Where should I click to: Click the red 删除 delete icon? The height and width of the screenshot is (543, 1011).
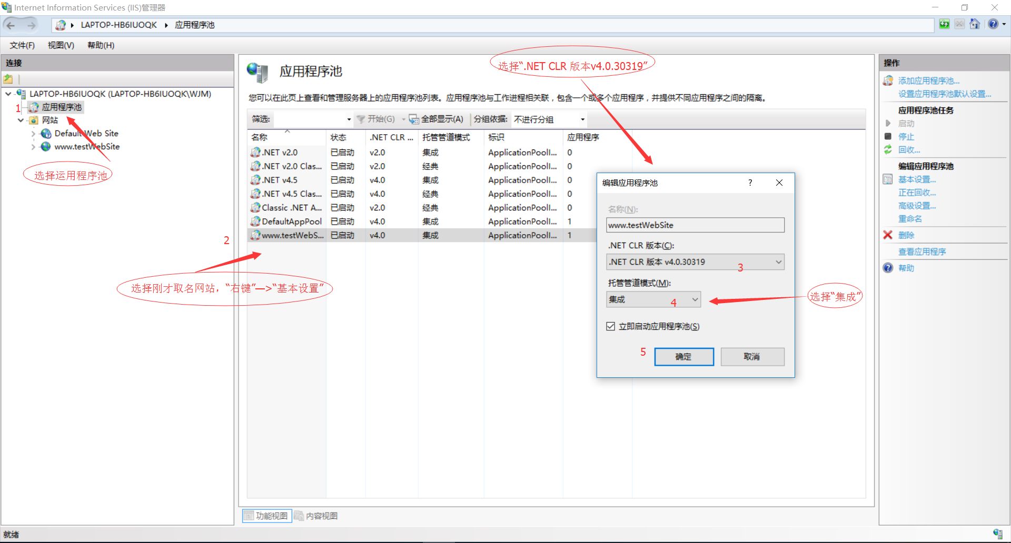[x=888, y=235]
